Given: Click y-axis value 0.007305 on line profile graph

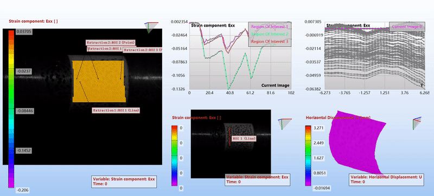Looking at the screenshot, I should [313, 22].
